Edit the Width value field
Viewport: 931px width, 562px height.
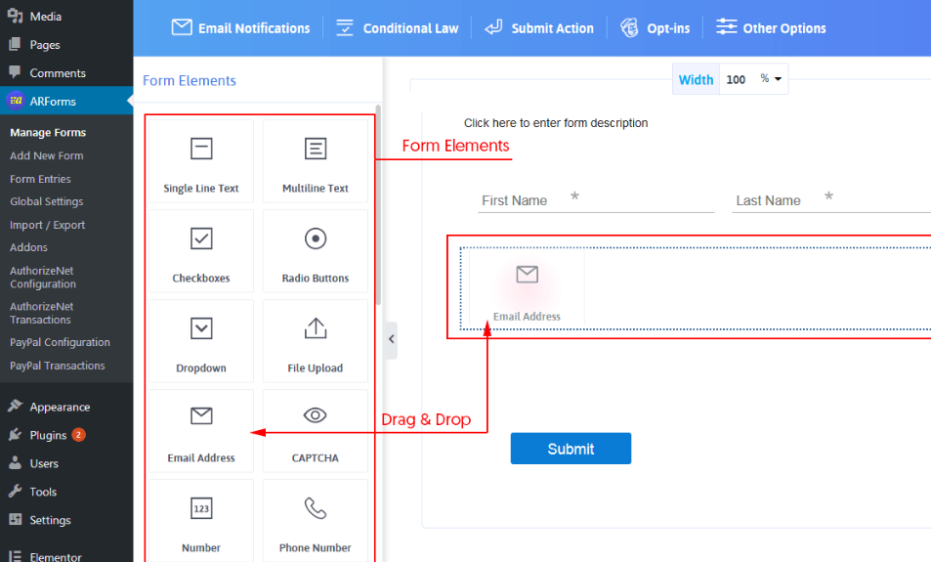tap(737, 79)
